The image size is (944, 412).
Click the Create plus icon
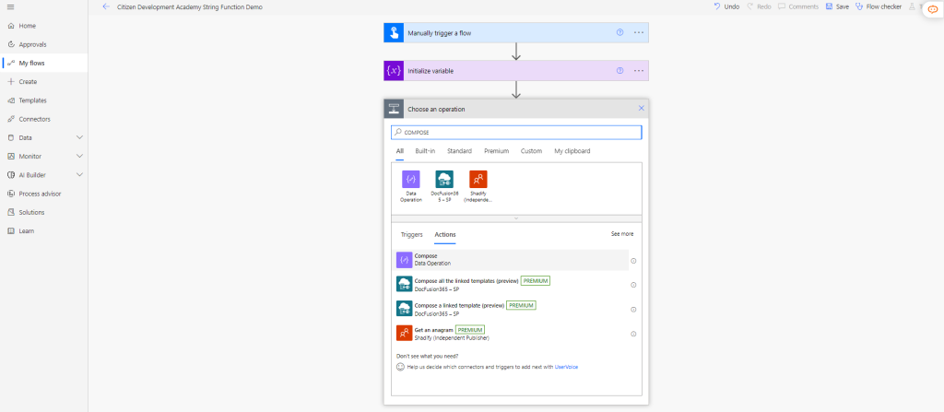click(x=11, y=82)
